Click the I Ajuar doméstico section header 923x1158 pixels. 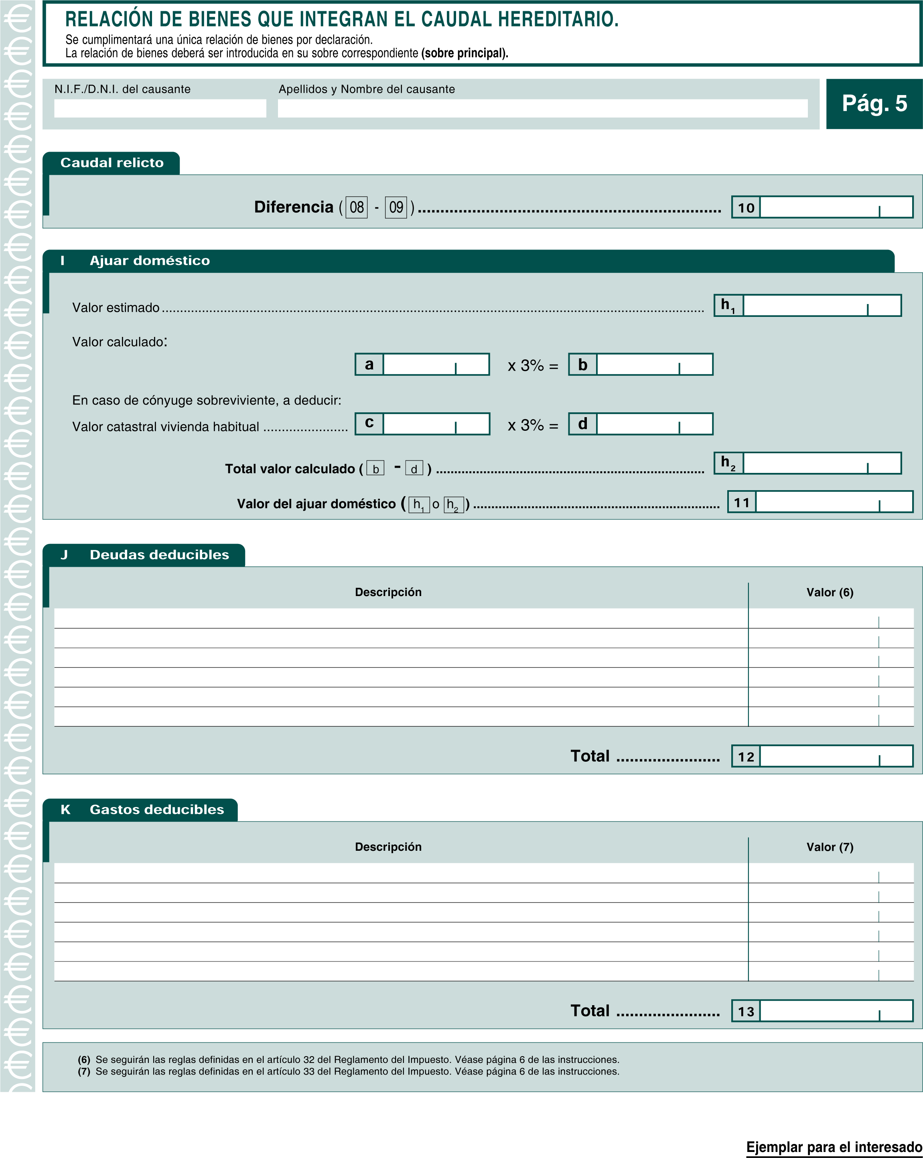(x=469, y=261)
